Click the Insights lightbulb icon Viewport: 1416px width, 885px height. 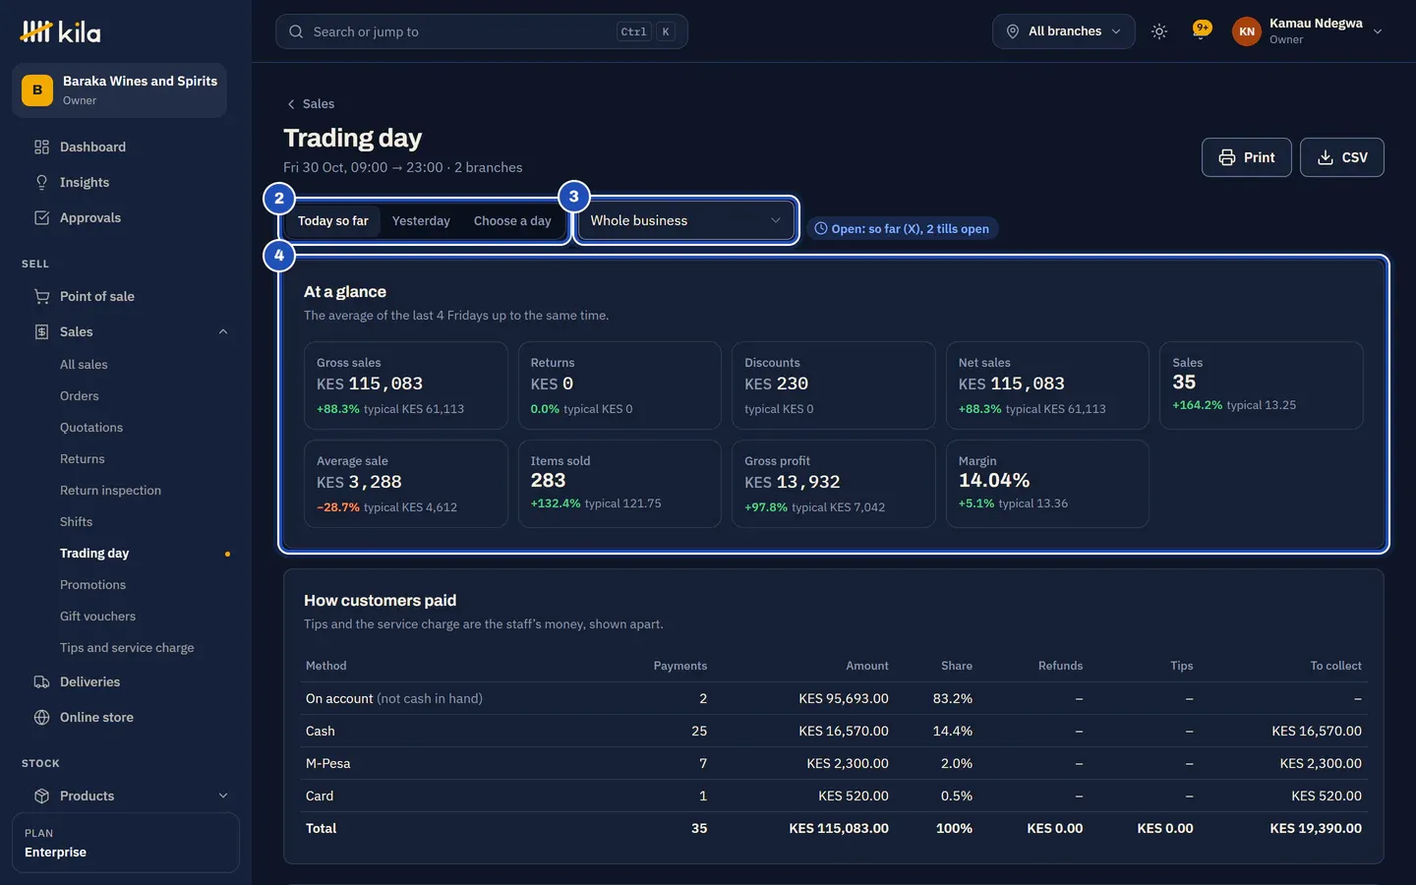(41, 182)
